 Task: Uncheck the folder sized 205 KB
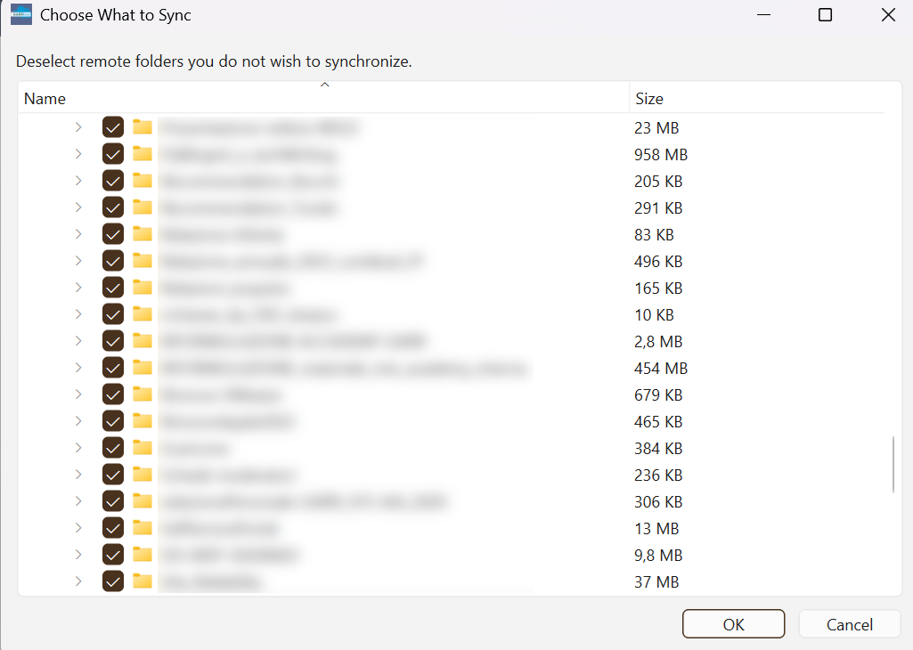[112, 180]
